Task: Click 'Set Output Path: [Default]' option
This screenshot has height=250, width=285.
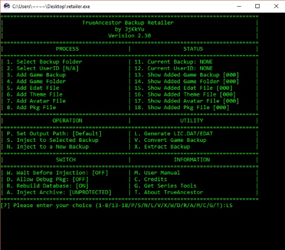Action: (x=54, y=134)
